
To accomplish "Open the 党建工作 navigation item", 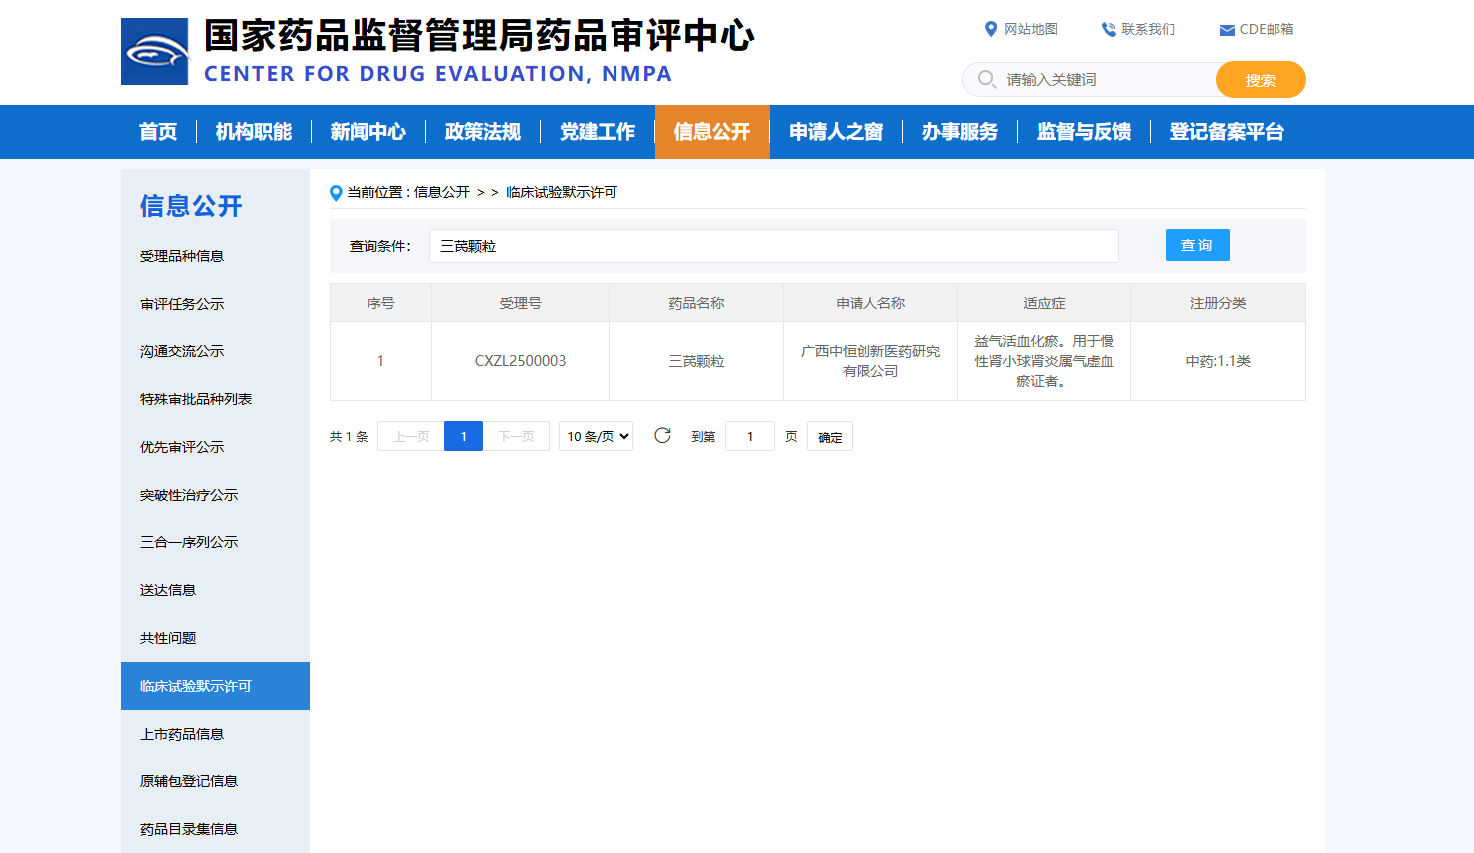I will [598, 131].
